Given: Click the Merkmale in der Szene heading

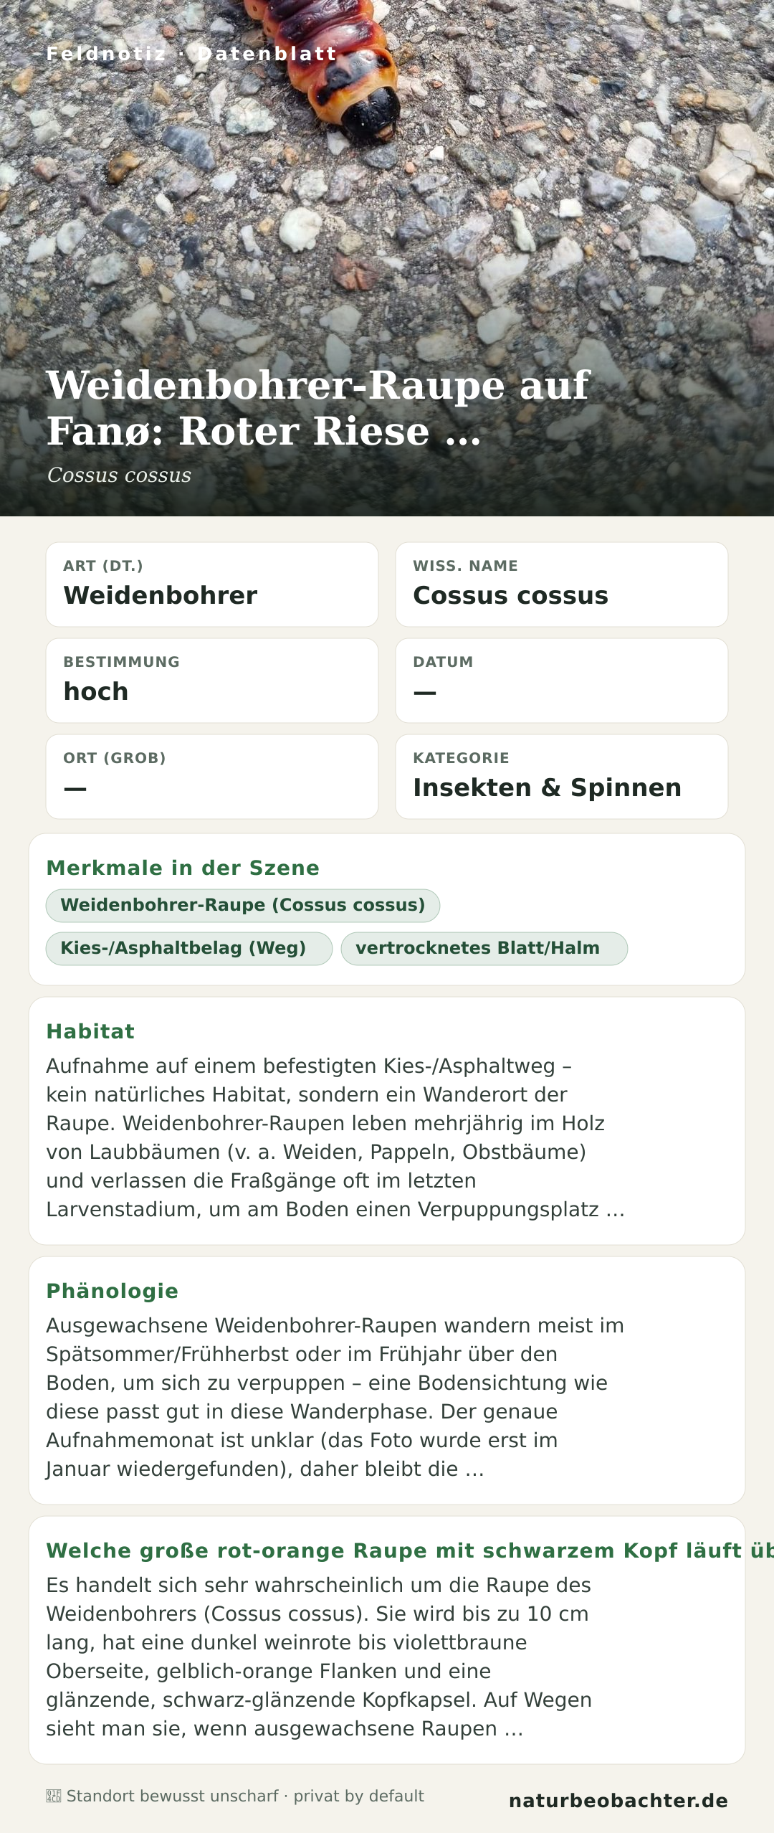Looking at the screenshot, I should tap(183, 868).
